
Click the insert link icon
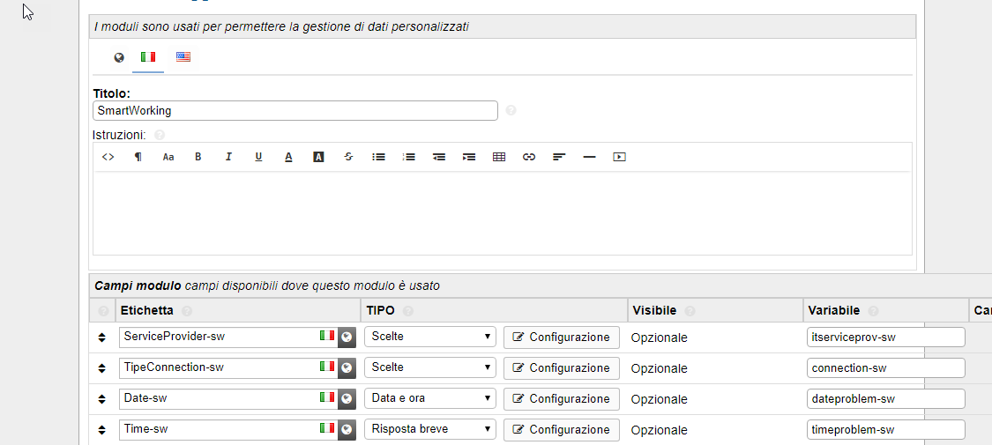(x=529, y=157)
